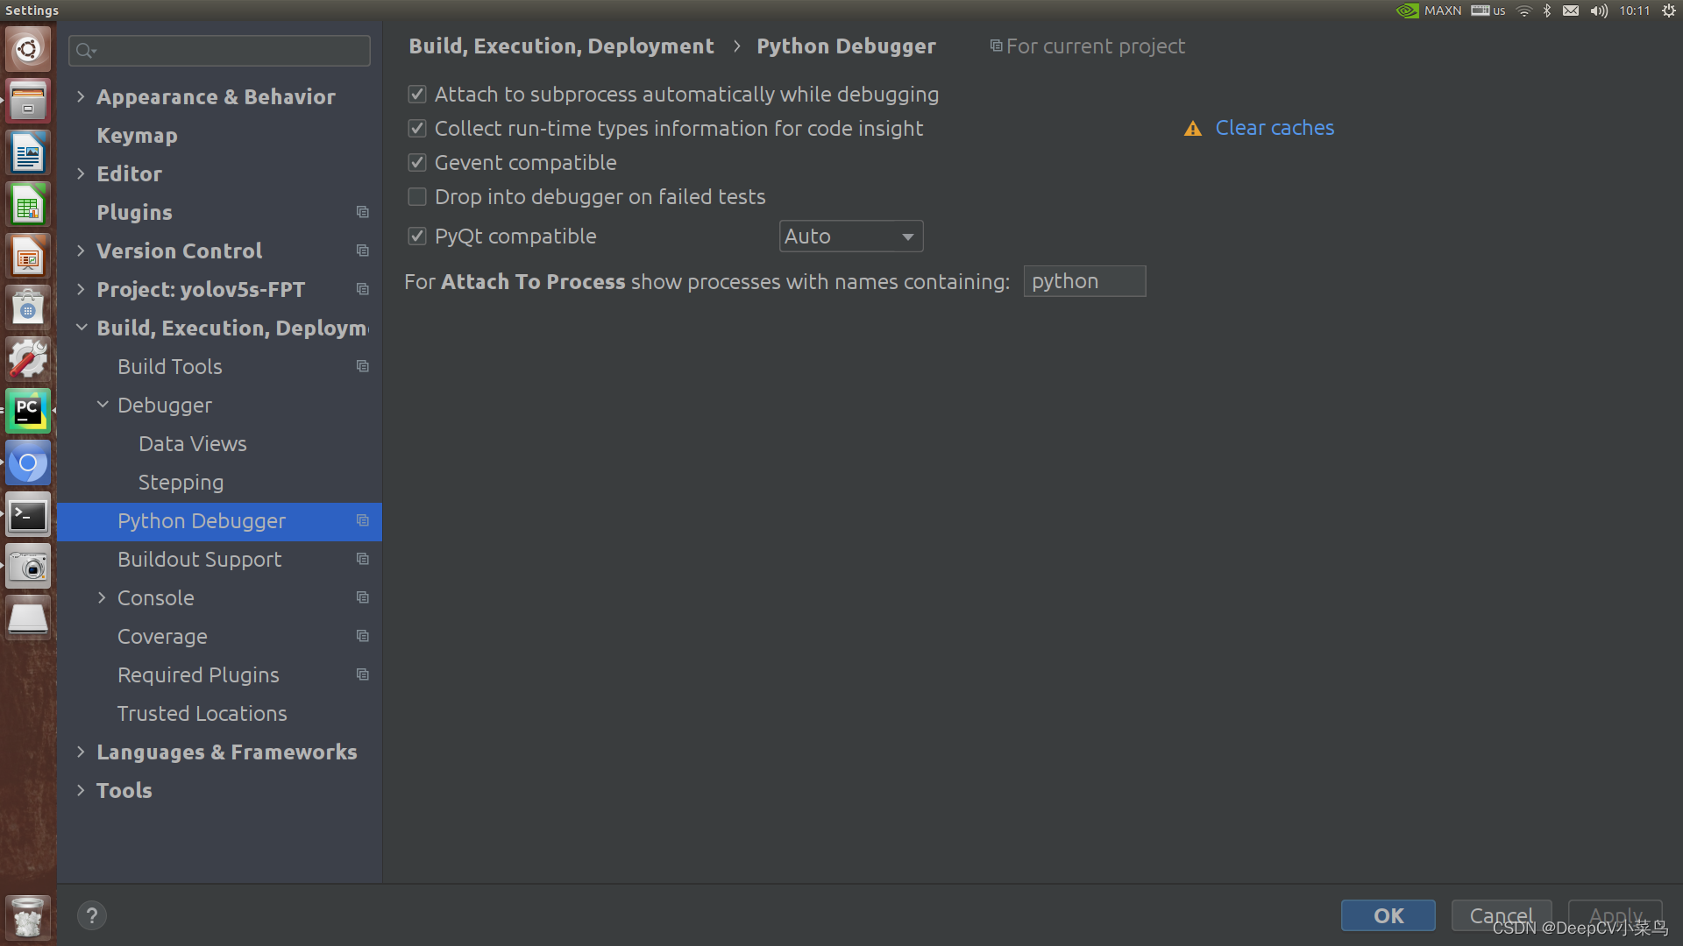Select Stepping in settings tree

[x=181, y=482]
